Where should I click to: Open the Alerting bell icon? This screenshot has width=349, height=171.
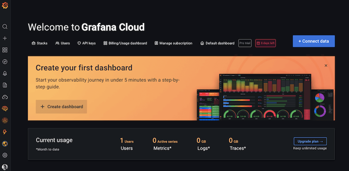pyautogui.click(x=5, y=73)
